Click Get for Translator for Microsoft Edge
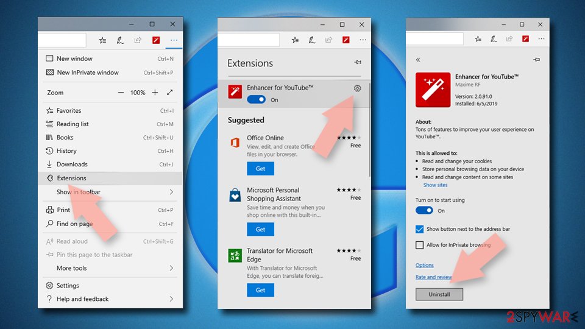 coord(260,290)
